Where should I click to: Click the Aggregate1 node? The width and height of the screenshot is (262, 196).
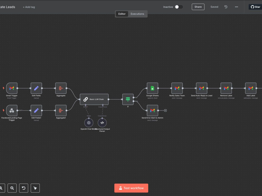click(x=61, y=111)
